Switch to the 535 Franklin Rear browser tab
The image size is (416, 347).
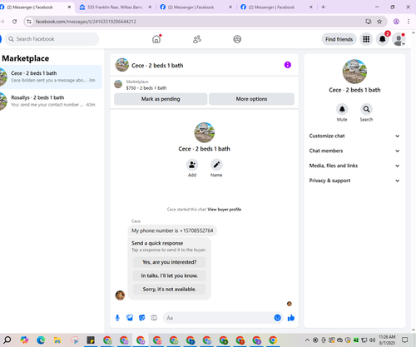(115, 7)
